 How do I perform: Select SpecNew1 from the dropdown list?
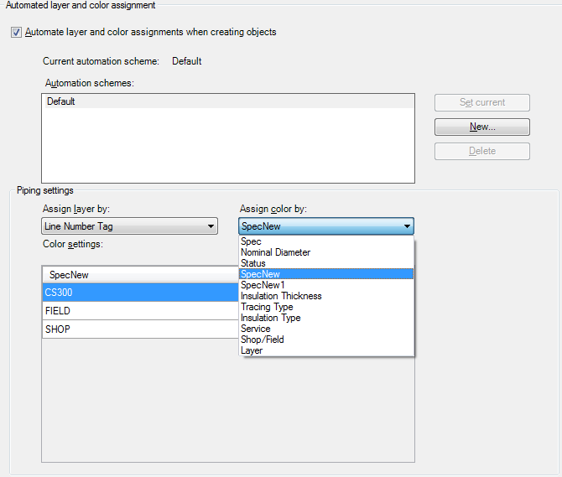coord(263,285)
